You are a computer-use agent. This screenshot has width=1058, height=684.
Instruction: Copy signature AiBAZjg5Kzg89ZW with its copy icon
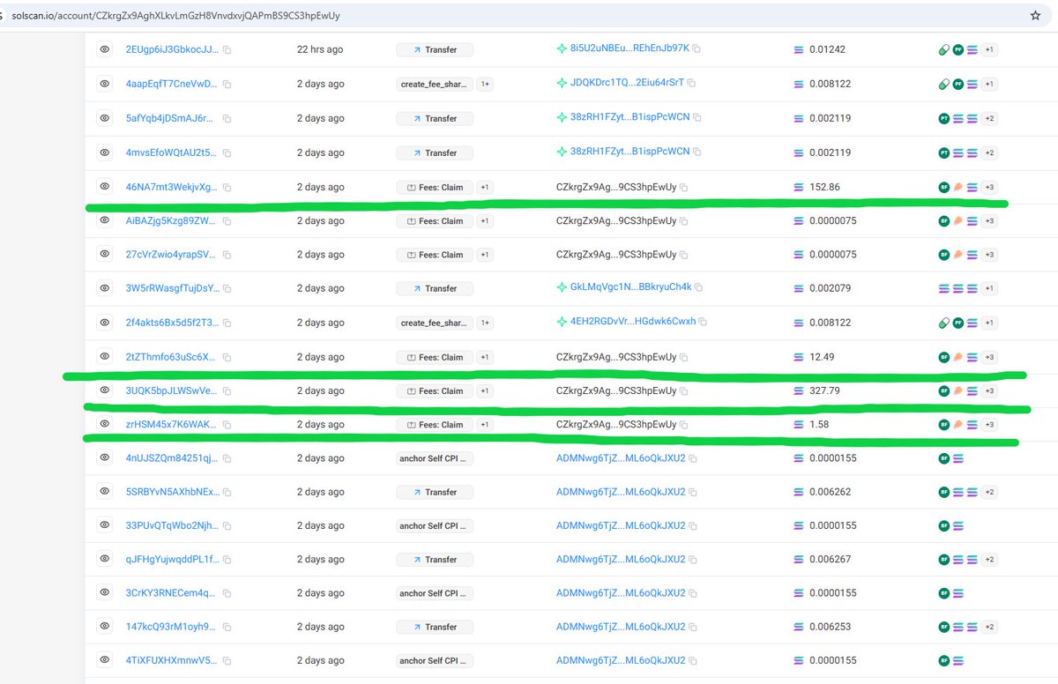point(227,221)
